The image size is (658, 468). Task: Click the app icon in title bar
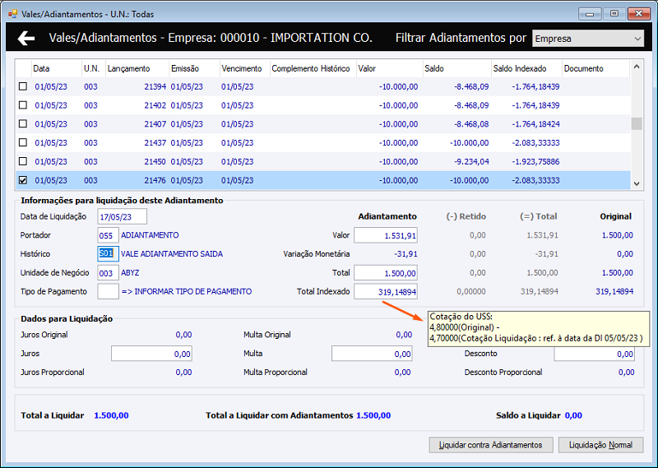click(13, 14)
